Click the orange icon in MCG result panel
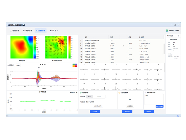 click(x=119, y=93)
